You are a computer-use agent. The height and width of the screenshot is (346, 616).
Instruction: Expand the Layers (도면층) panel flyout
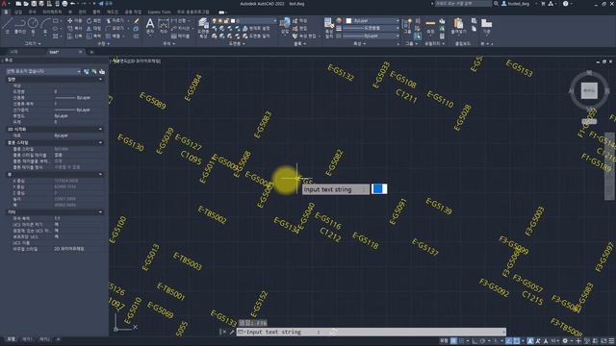click(237, 43)
